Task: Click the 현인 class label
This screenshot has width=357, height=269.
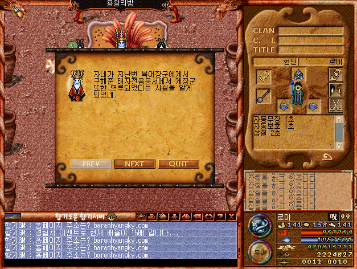Action: tap(290, 62)
